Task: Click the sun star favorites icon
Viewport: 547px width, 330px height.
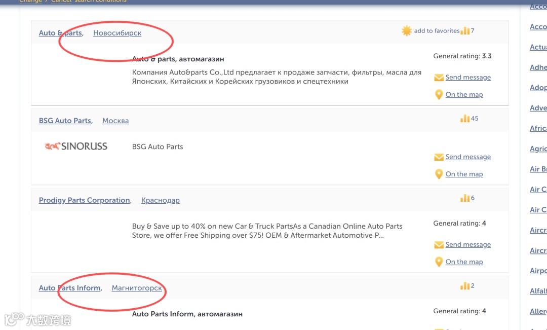Action: (406, 31)
